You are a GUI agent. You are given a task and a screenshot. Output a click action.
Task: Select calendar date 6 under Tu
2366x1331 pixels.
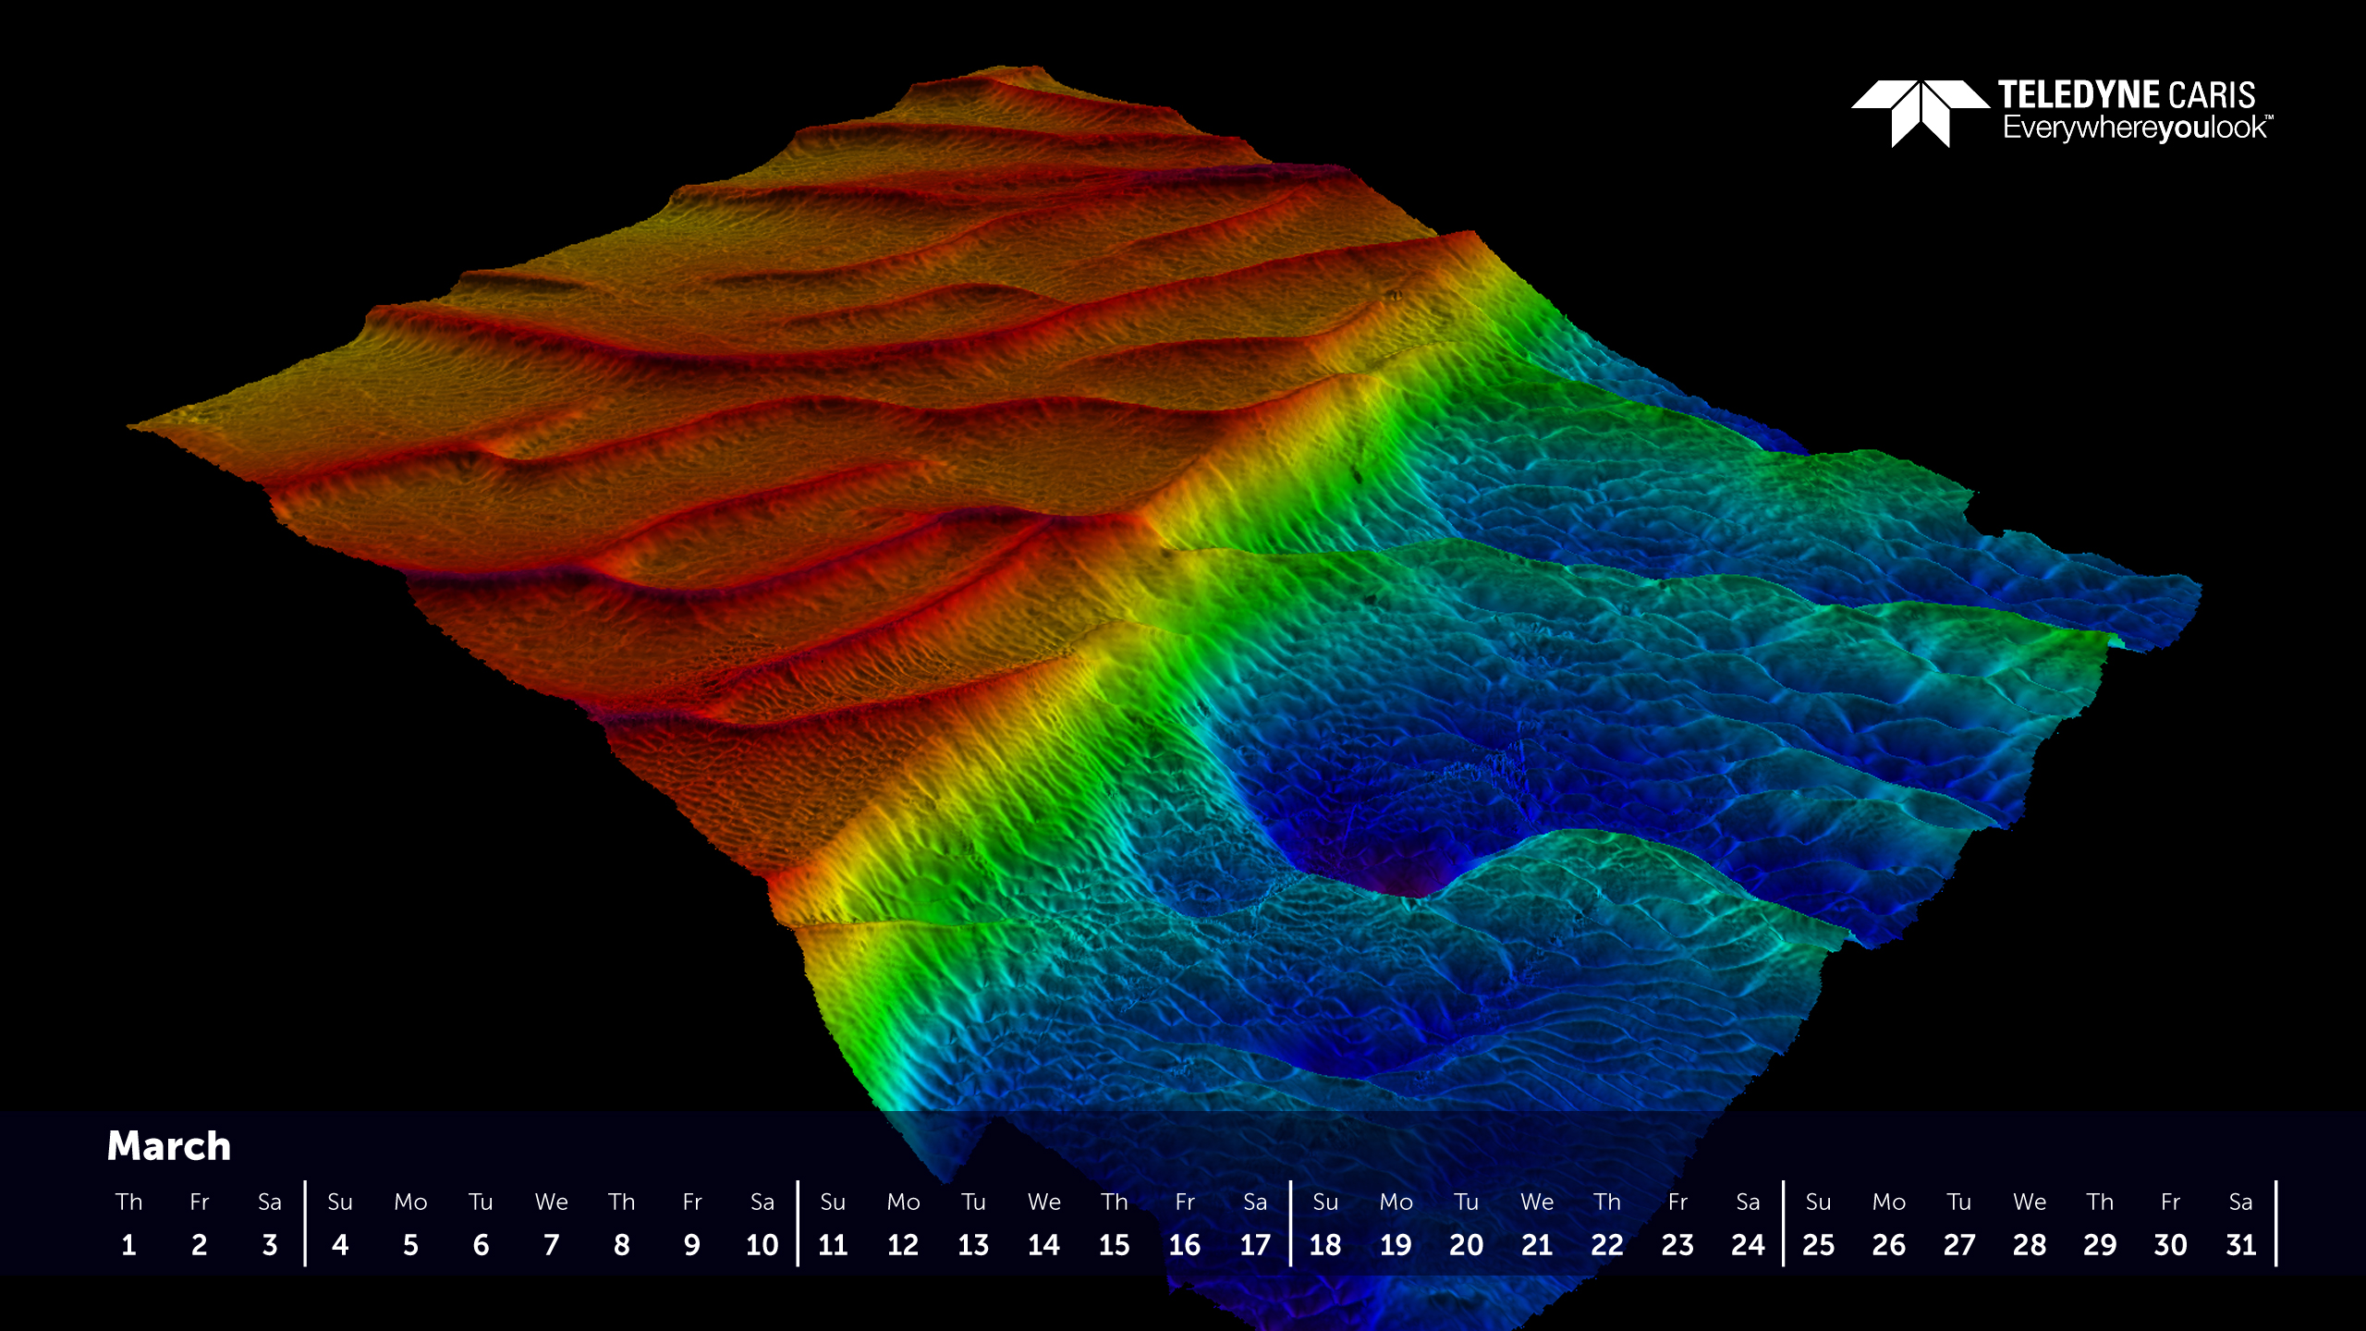point(481,1245)
